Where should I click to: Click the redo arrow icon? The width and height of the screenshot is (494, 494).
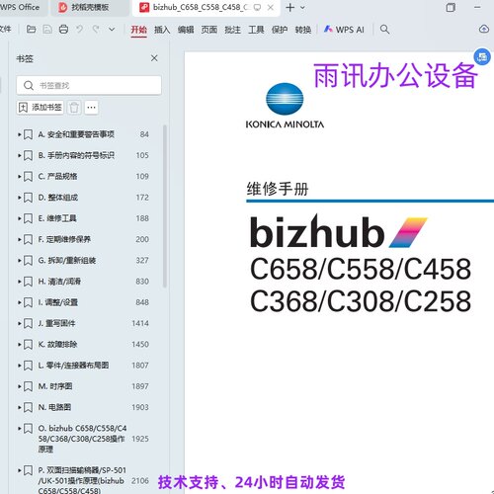pyautogui.click(x=96, y=30)
